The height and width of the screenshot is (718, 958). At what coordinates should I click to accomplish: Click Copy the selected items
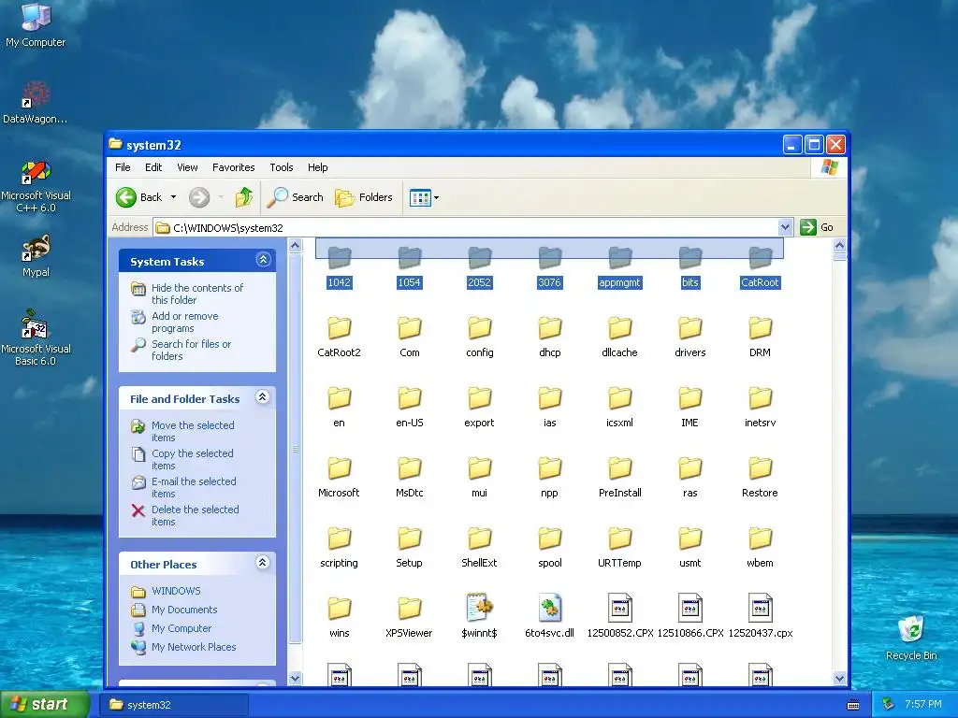(x=192, y=459)
